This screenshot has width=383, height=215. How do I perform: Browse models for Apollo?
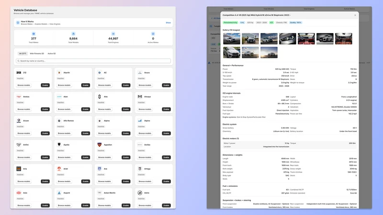pos(64,158)
